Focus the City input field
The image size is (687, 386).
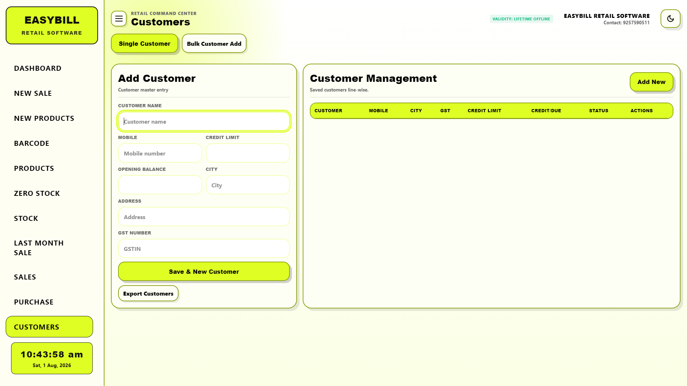(x=248, y=185)
